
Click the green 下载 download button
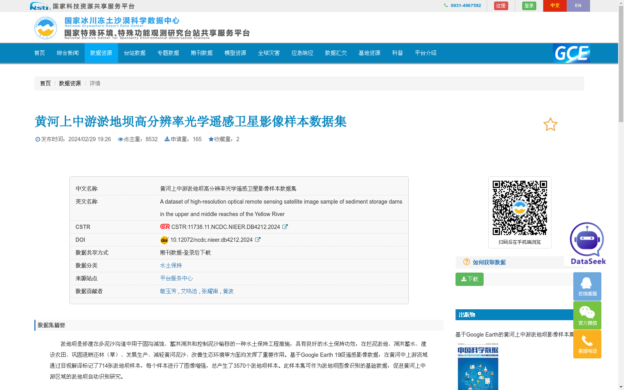coord(470,279)
